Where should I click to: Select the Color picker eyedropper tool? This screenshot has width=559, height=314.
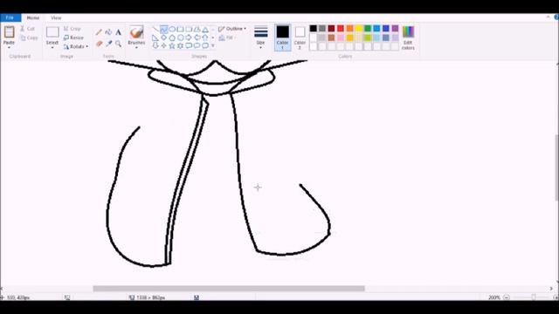108,44
